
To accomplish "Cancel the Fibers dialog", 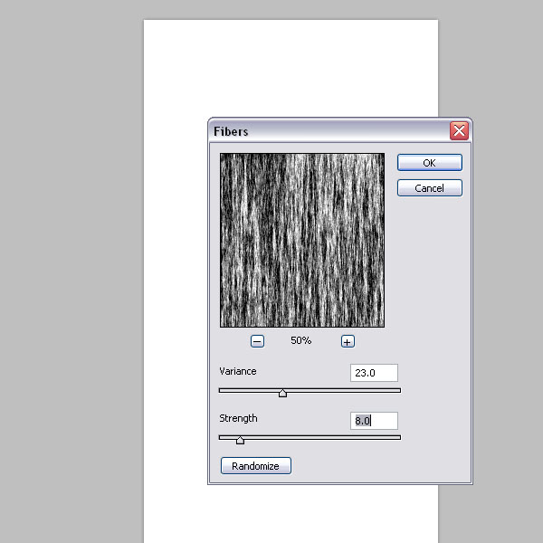I will point(429,187).
